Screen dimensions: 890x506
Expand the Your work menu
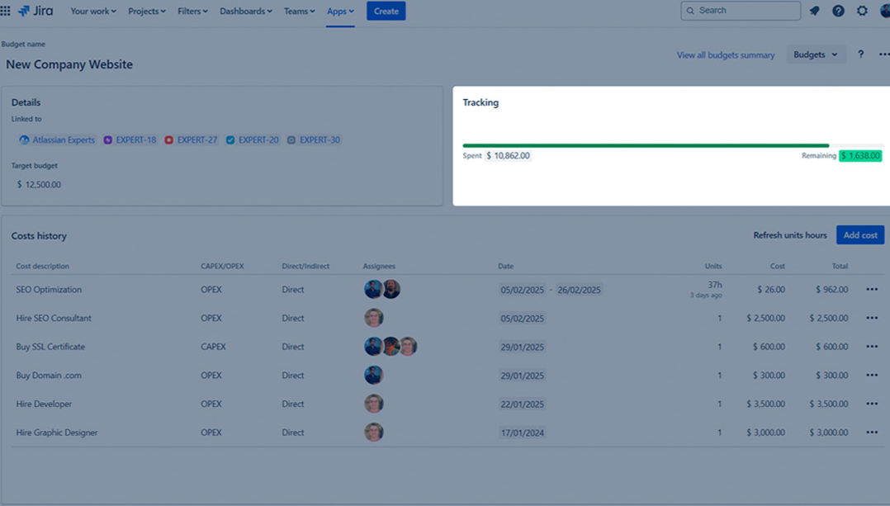pyautogui.click(x=93, y=11)
